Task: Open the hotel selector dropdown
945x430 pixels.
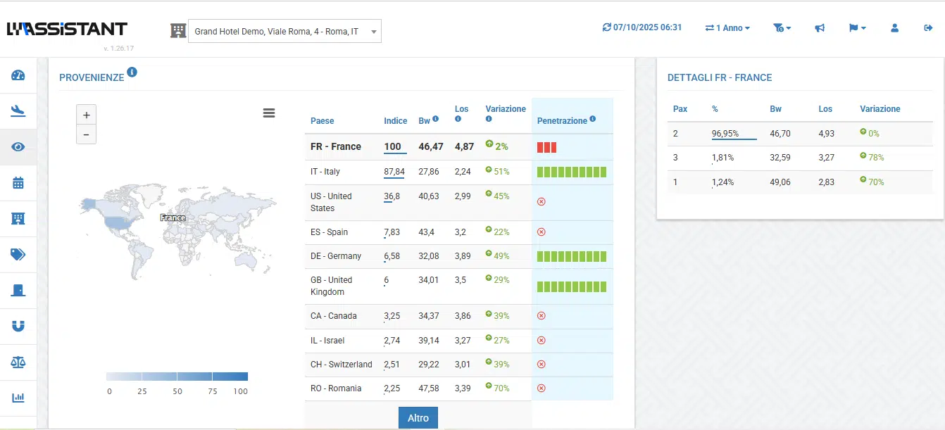Action: (284, 31)
